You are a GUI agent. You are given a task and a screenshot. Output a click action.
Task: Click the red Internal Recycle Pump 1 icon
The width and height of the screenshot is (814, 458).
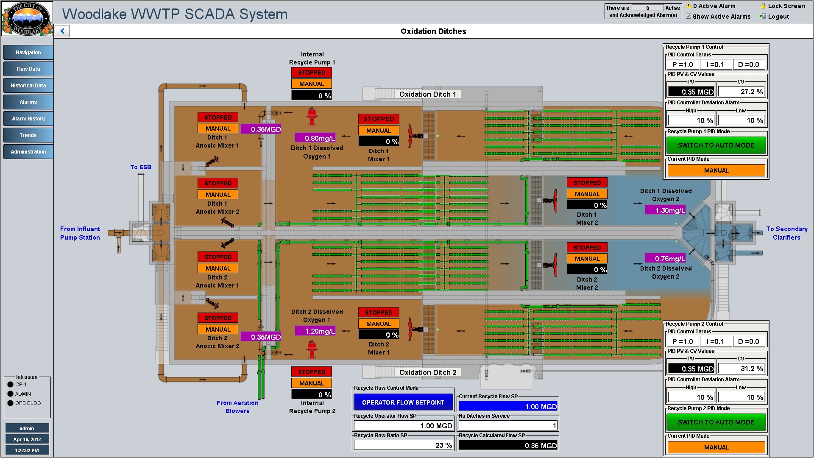pos(312,116)
